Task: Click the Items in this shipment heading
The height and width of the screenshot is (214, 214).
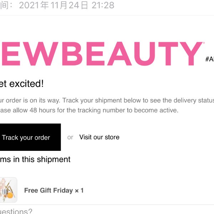Action: pyautogui.click(x=35, y=159)
